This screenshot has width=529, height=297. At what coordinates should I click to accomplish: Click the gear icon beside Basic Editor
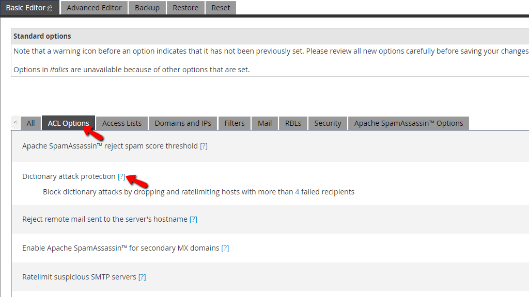point(50,8)
